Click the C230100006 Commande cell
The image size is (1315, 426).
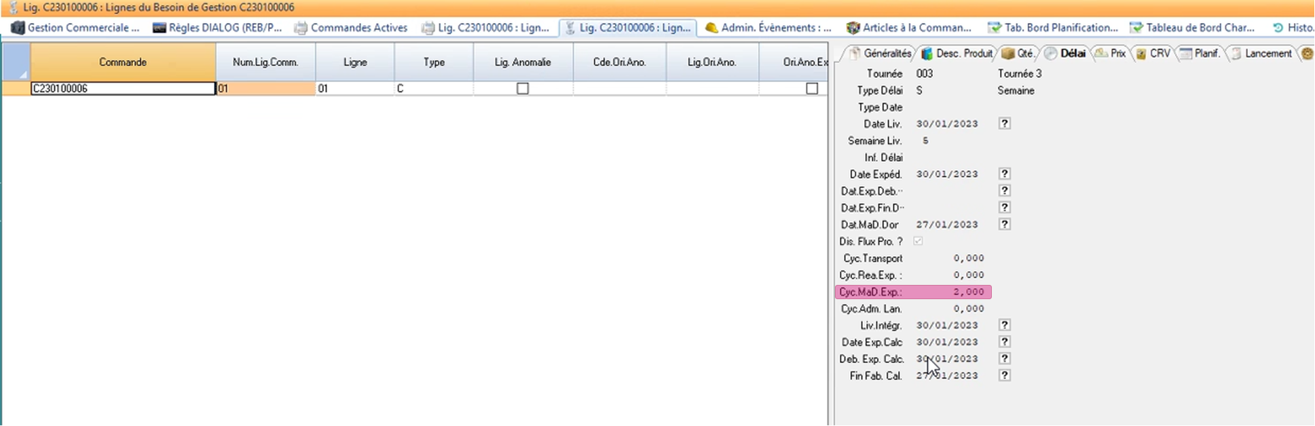[x=123, y=89]
